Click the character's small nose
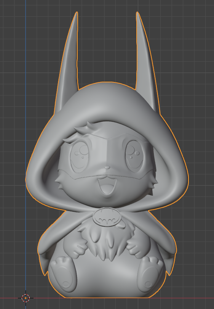Screen dimensions: 214x309 (x=107, y=167)
